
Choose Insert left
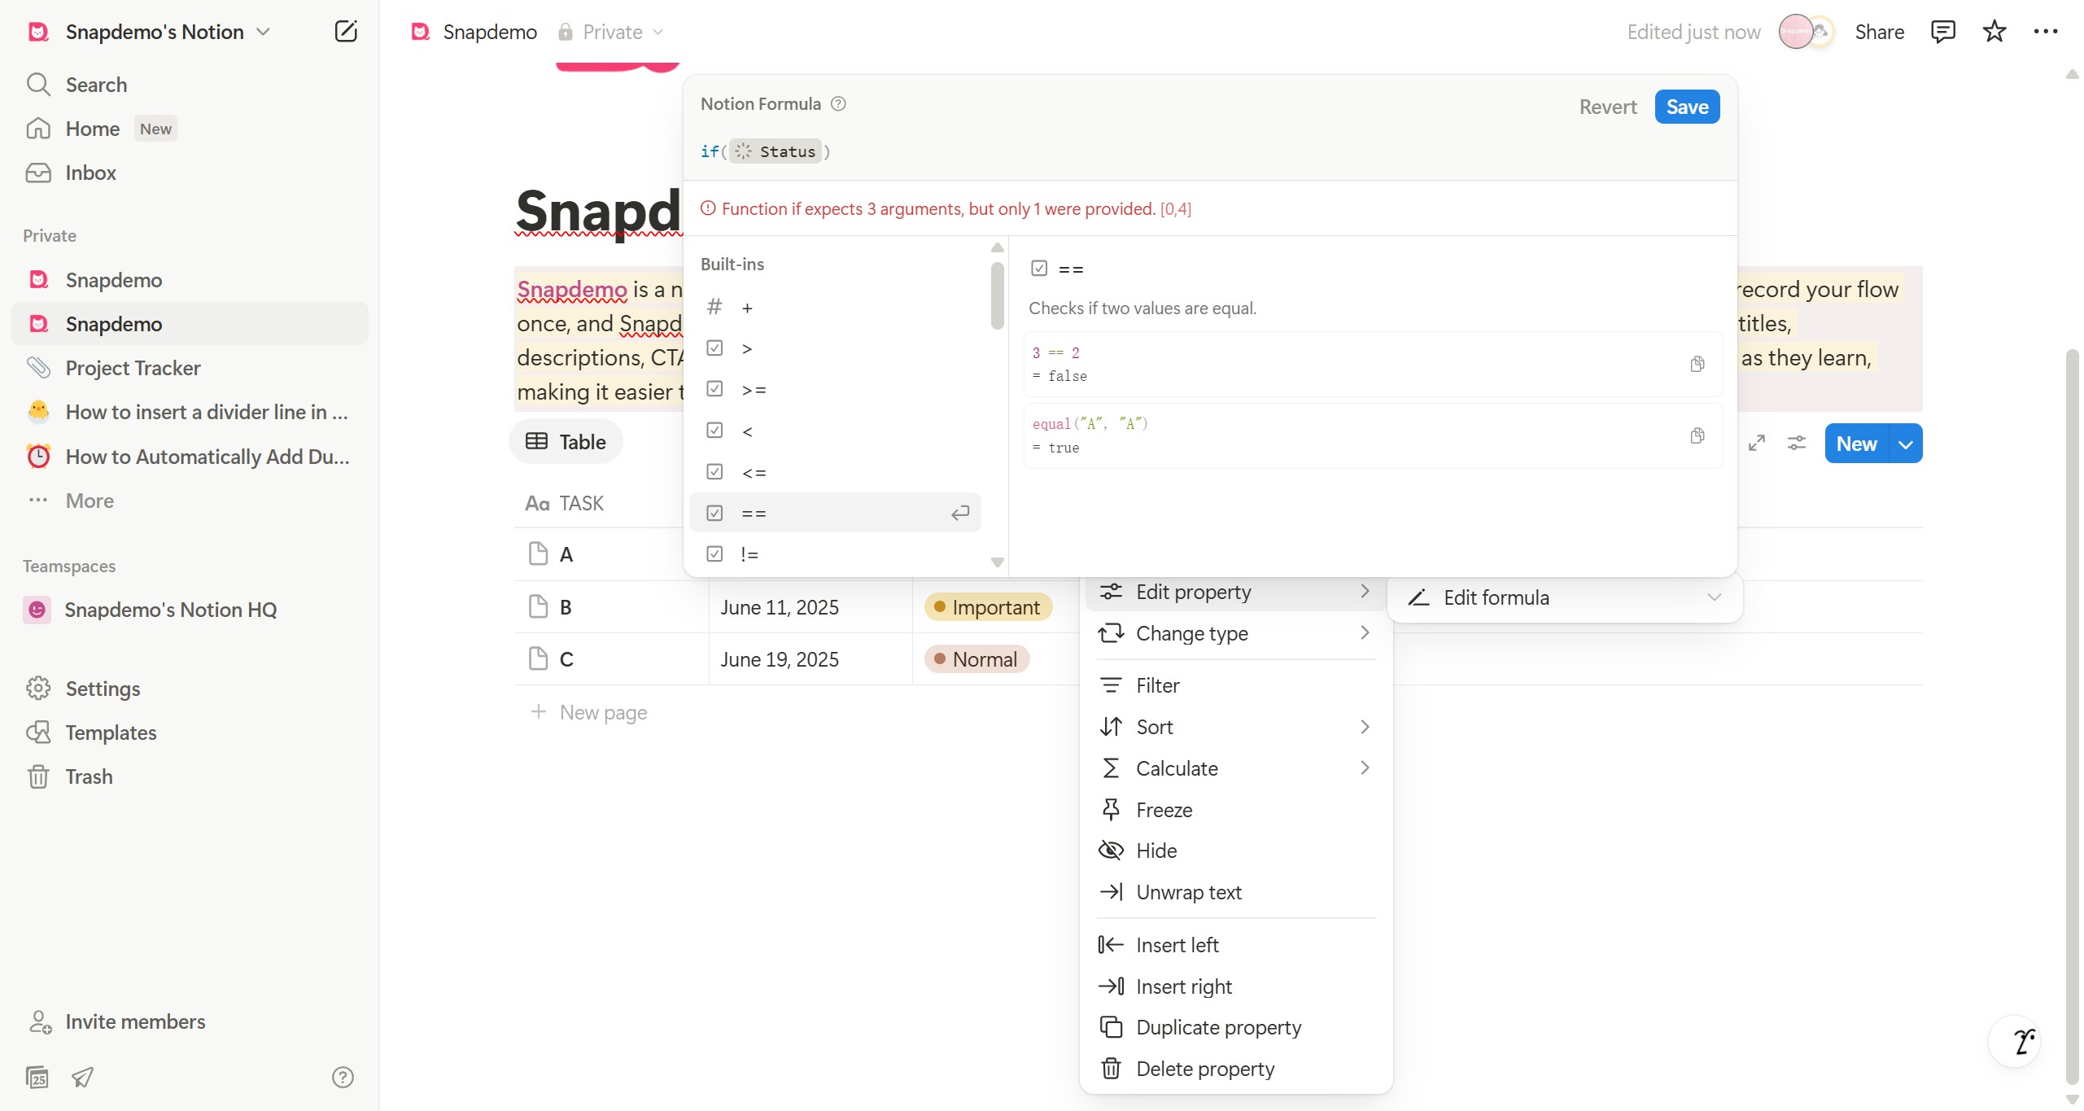(x=1234, y=945)
